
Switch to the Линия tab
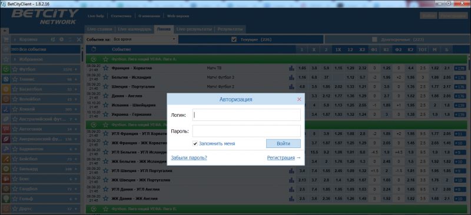[x=164, y=29]
